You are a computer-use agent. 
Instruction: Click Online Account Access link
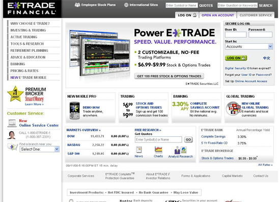tap(251, 81)
